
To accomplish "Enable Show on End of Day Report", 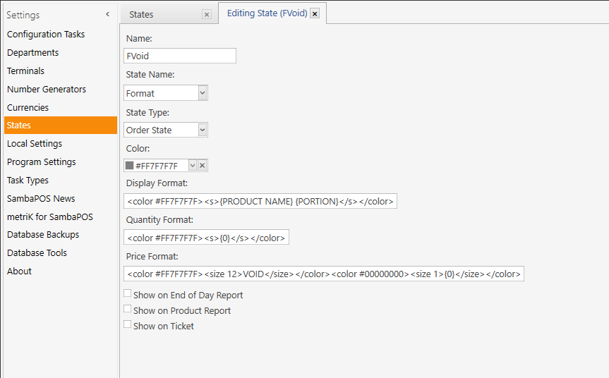I will (128, 293).
